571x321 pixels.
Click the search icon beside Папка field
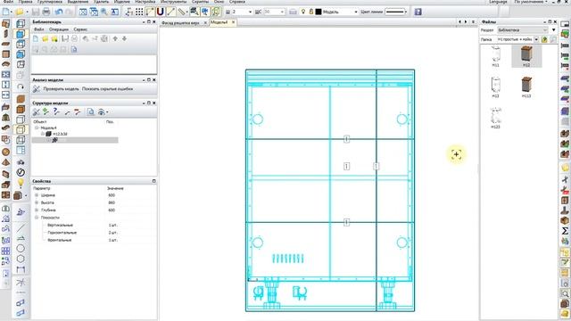pos(553,39)
